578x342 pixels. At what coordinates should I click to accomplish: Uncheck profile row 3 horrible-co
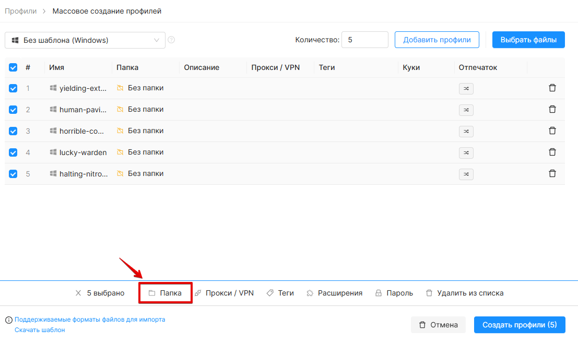click(13, 131)
